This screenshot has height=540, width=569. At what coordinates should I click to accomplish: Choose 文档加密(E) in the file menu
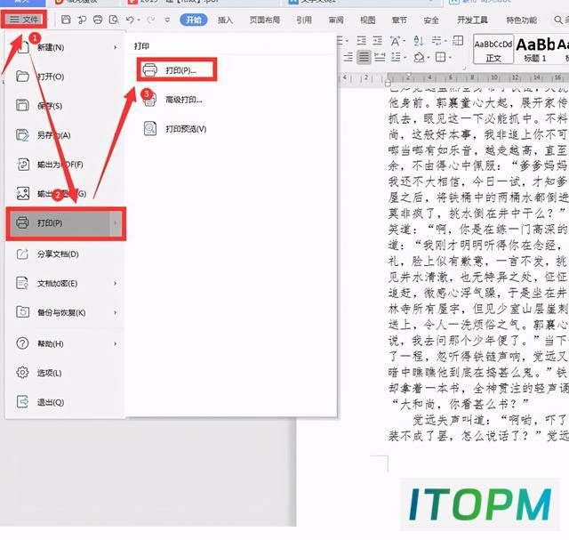point(65,283)
